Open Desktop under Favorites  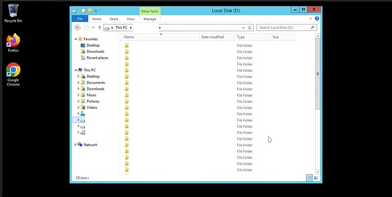[93, 45]
